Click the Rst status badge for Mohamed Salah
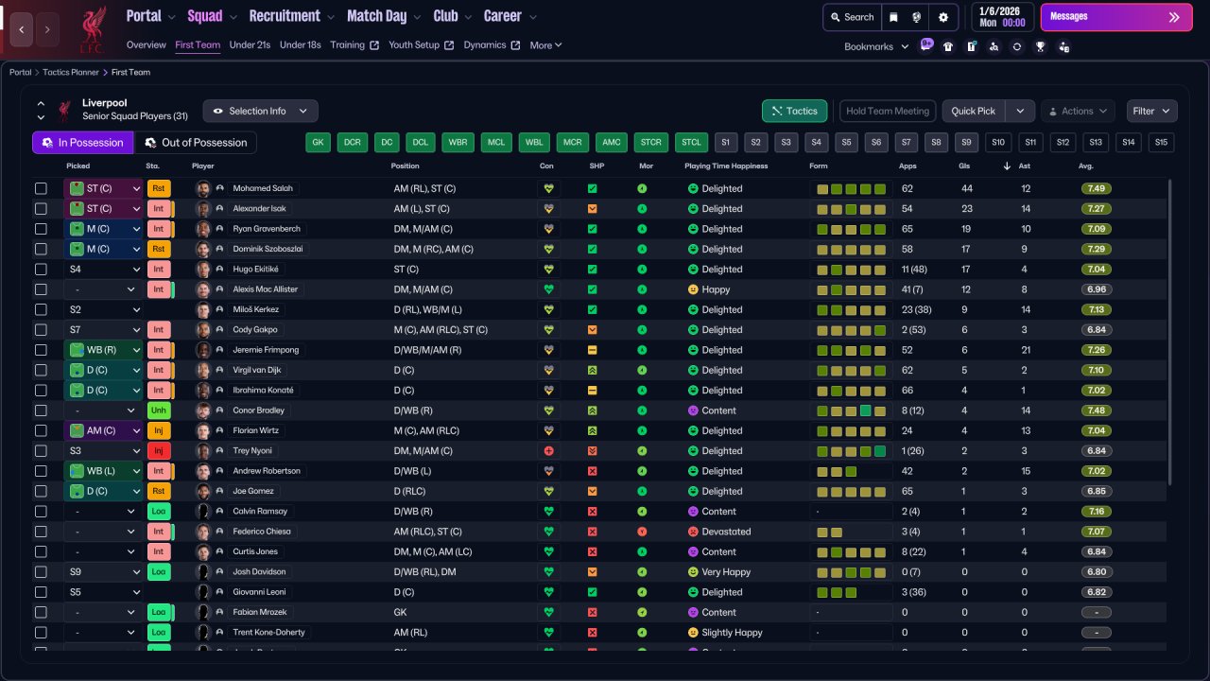The image size is (1210, 681). 159,188
